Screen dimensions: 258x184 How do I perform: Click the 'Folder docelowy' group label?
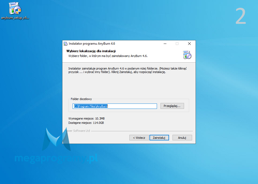pyautogui.click(x=81, y=99)
